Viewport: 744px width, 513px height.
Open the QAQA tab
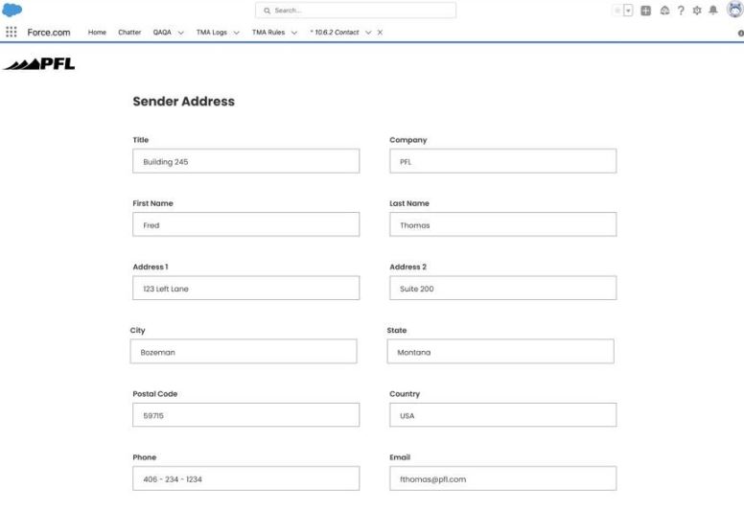(x=162, y=33)
